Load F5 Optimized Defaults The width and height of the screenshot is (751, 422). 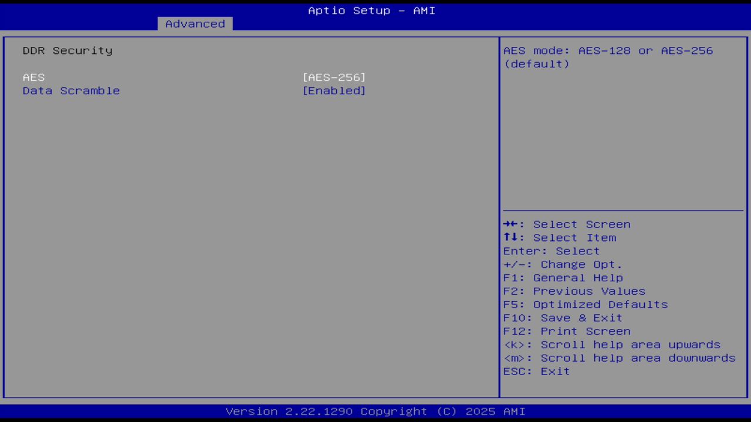coord(585,304)
